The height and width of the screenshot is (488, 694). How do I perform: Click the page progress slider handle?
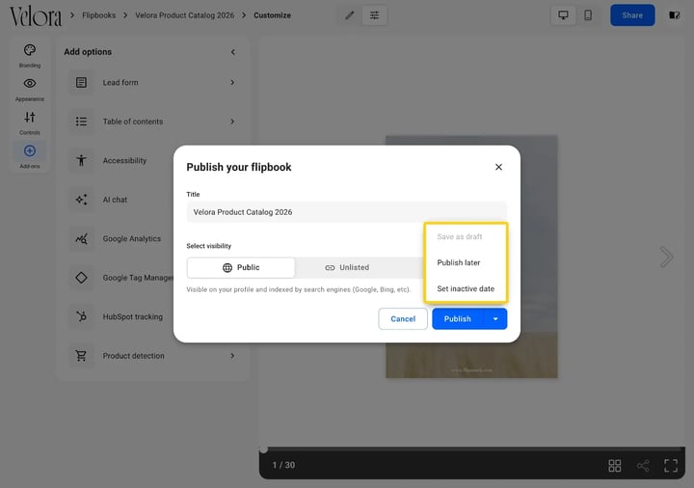coord(264,449)
